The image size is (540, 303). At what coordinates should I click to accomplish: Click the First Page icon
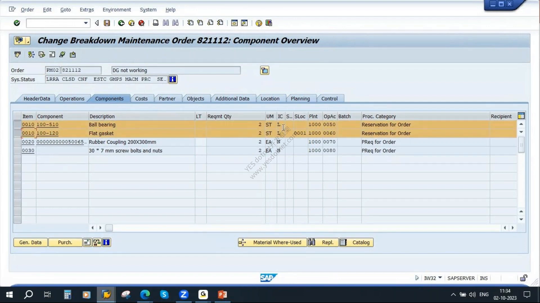(190, 23)
